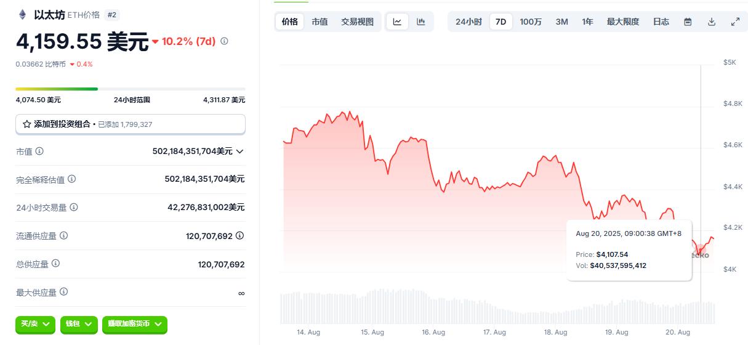Screen dimensions: 748x345
Task: Download the chart data
Action: tap(712, 22)
